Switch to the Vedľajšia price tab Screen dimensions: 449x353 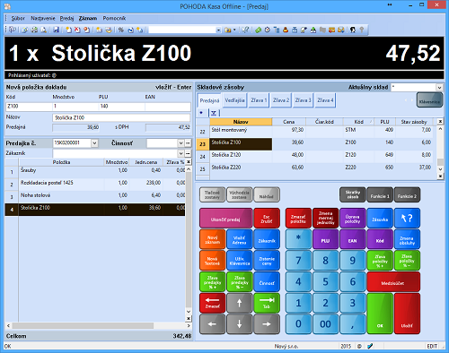(x=234, y=100)
